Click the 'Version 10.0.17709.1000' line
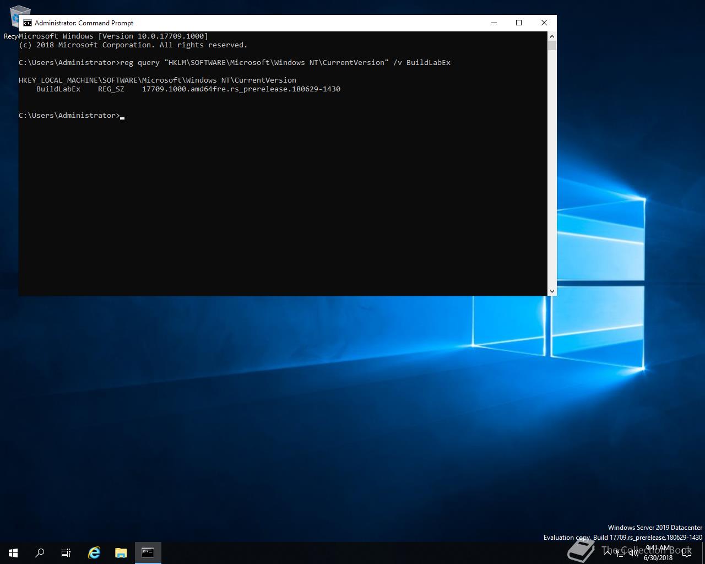 click(x=113, y=36)
